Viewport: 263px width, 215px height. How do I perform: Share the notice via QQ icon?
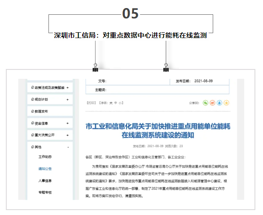click(x=219, y=103)
